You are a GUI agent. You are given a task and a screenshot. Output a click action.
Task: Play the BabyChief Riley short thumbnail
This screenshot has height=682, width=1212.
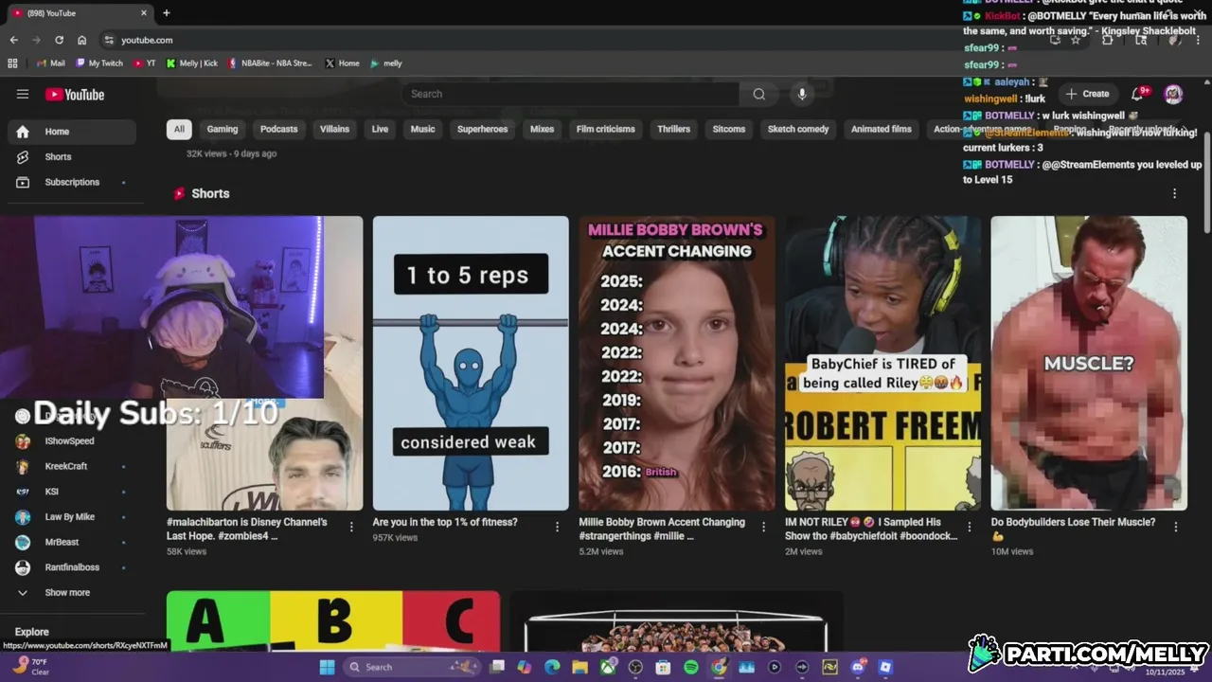coord(882,363)
